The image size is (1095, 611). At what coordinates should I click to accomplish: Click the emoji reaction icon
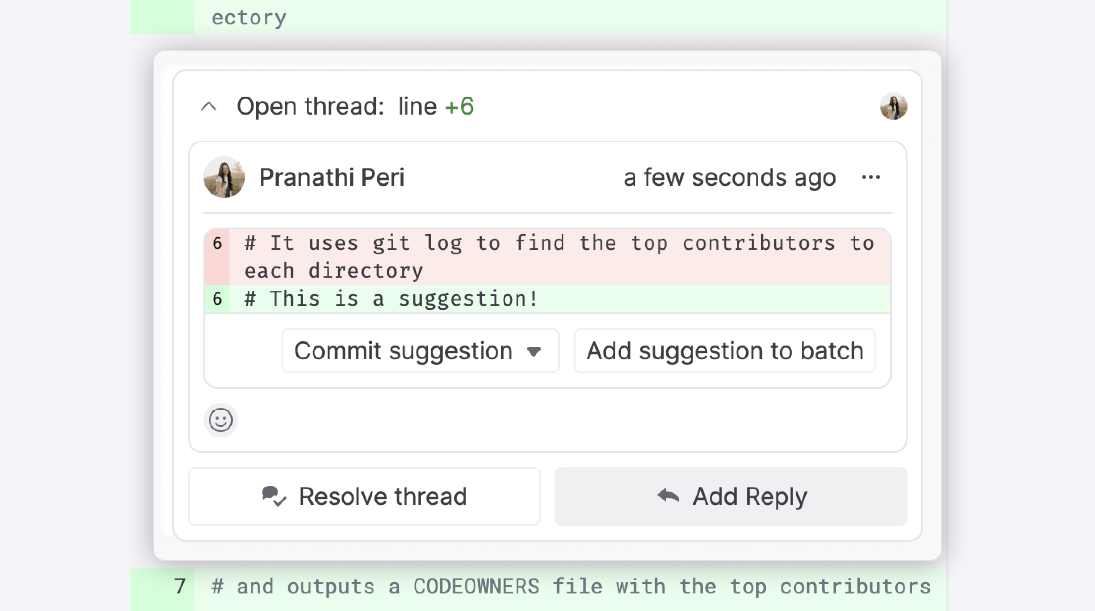click(x=220, y=420)
